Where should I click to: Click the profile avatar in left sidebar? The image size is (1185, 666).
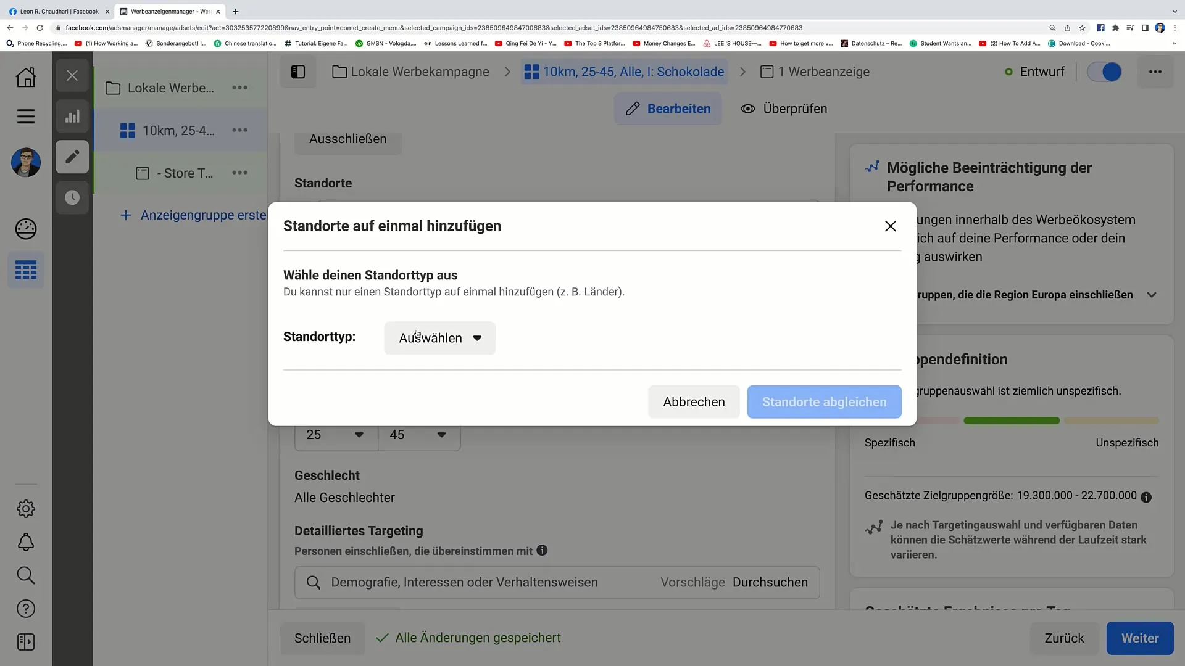(26, 162)
